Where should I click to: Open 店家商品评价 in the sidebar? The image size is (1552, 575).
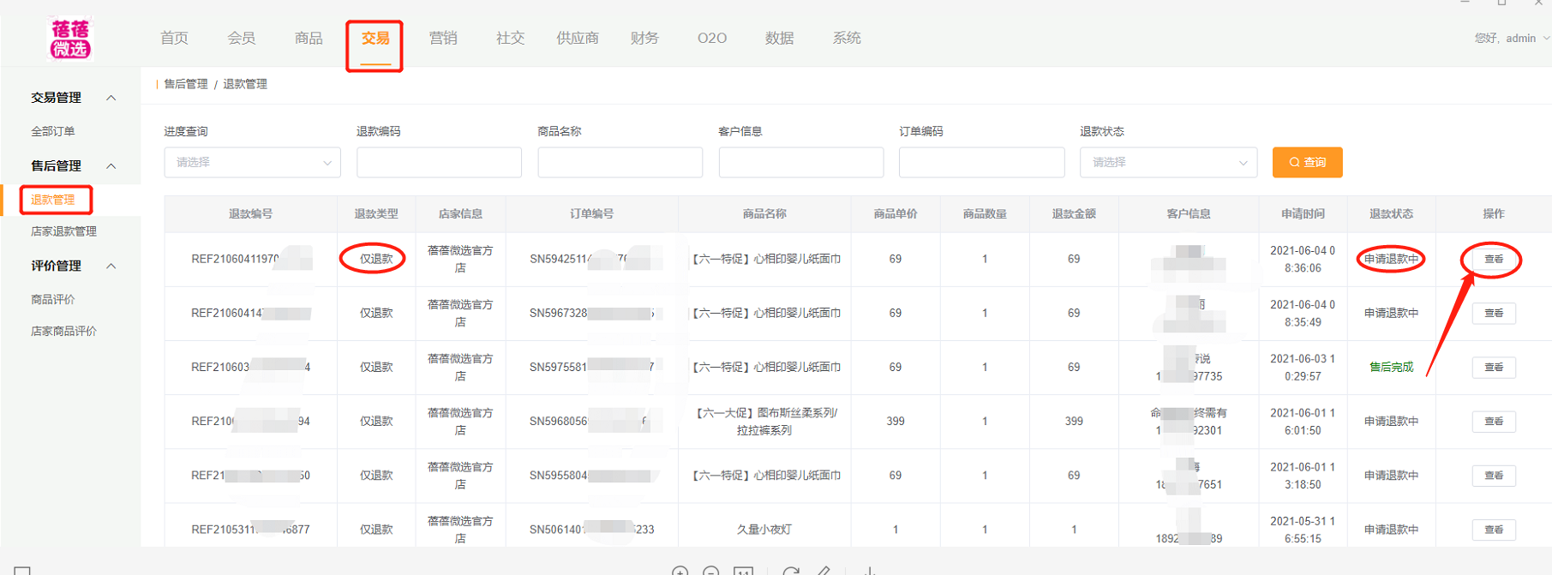[64, 332]
